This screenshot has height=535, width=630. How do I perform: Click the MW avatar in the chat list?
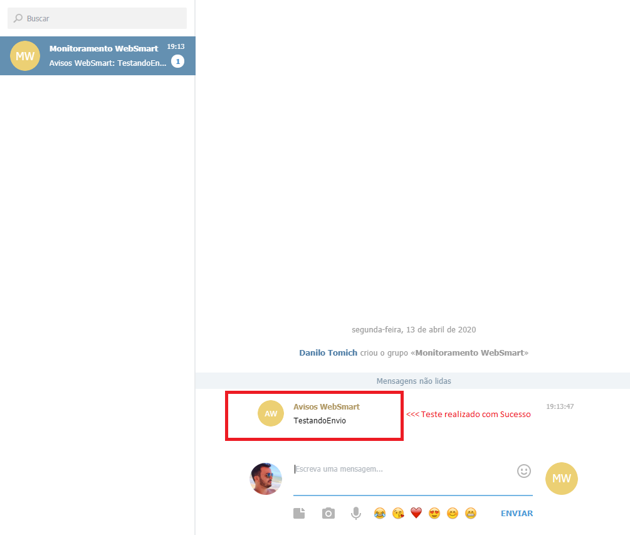pos(25,56)
